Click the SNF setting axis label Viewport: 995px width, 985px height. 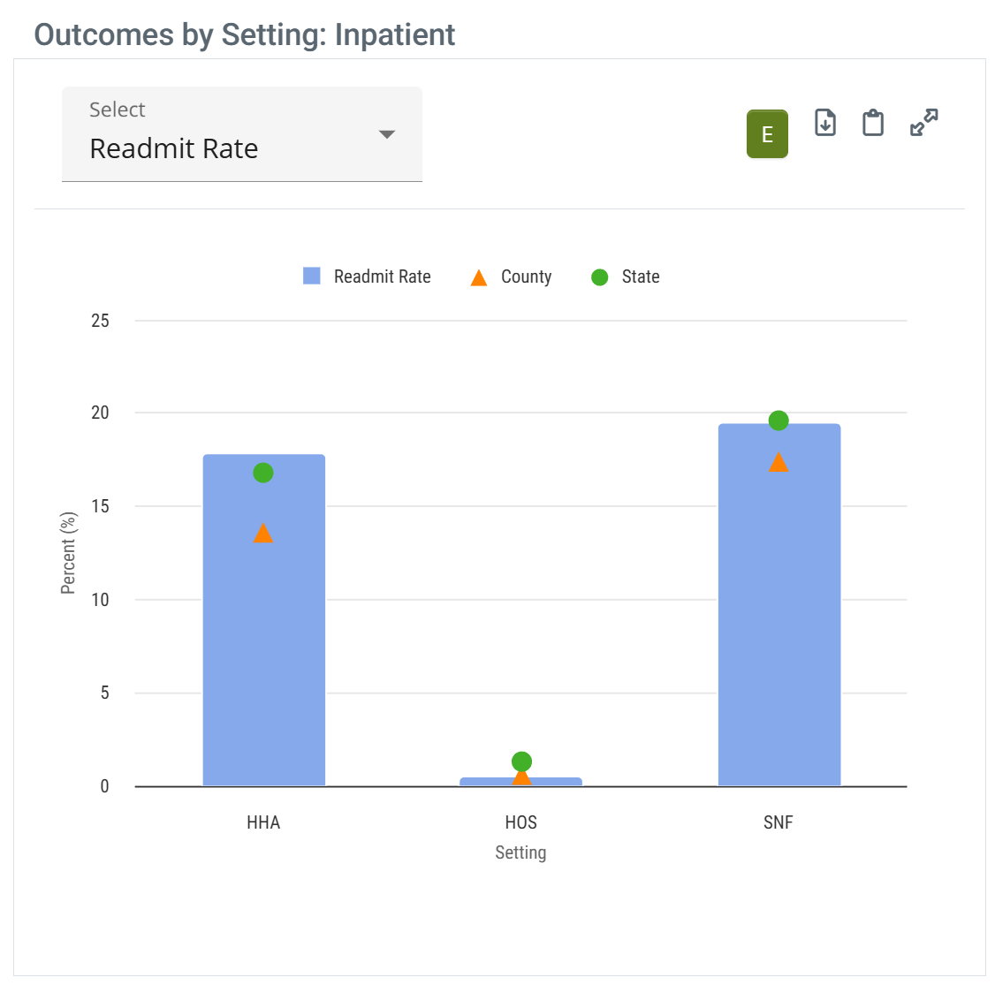tap(779, 822)
